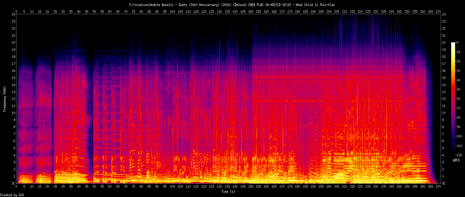The width and height of the screenshot is (465, 197).
Task: Click the "270" tick on the bottom time axis
Action: pos(439,187)
